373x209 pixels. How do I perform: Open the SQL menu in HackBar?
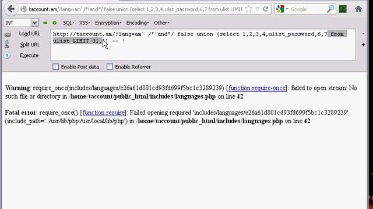pos(69,23)
